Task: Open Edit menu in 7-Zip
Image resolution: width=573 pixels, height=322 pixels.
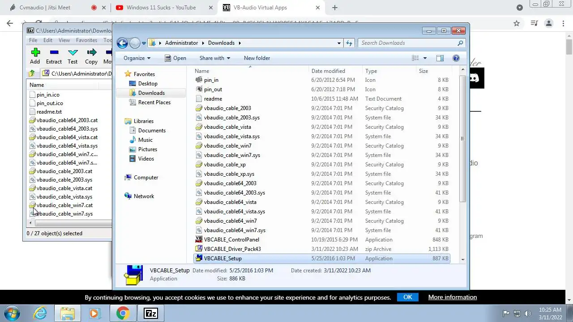Action: coord(48,40)
